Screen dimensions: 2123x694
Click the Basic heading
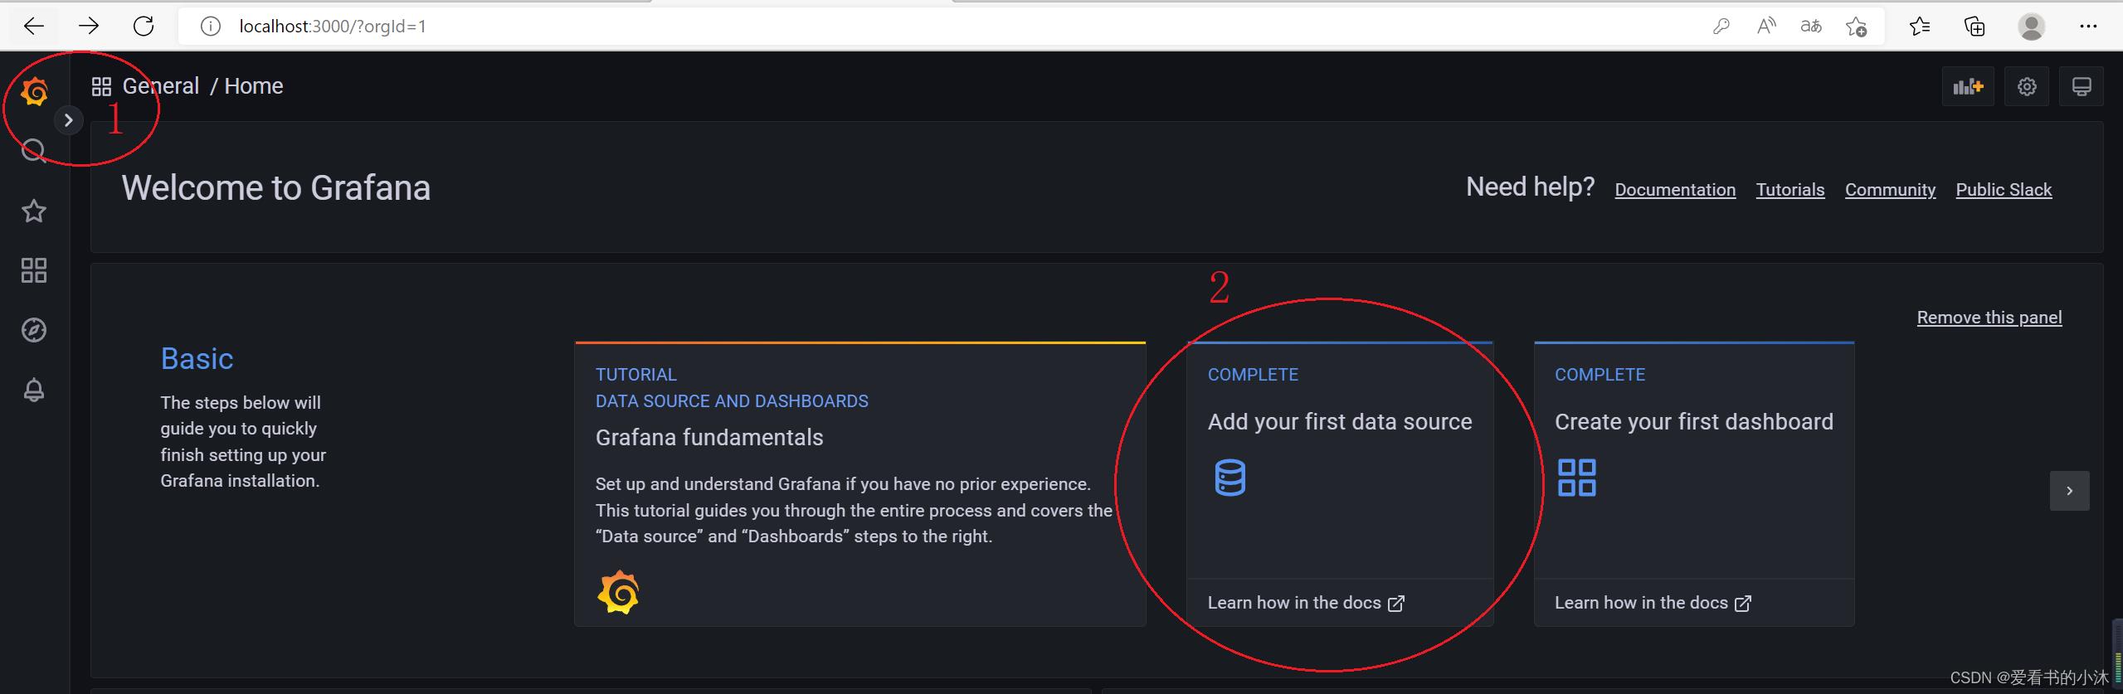pos(197,359)
